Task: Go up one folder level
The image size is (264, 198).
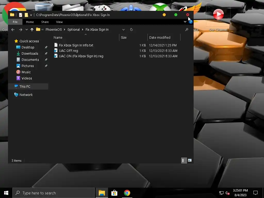Action: 32,30
